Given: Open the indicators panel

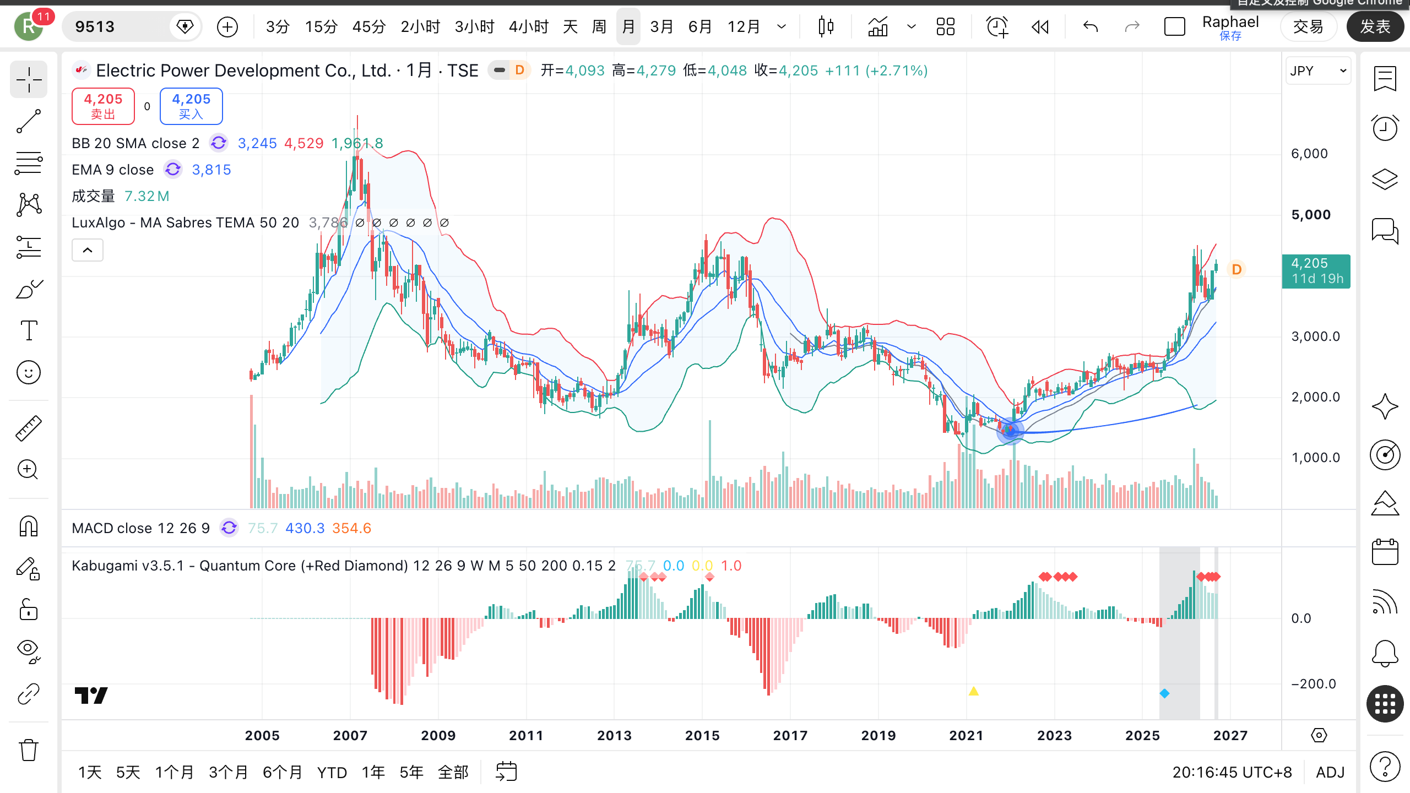Looking at the screenshot, I should (x=878, y=26).
